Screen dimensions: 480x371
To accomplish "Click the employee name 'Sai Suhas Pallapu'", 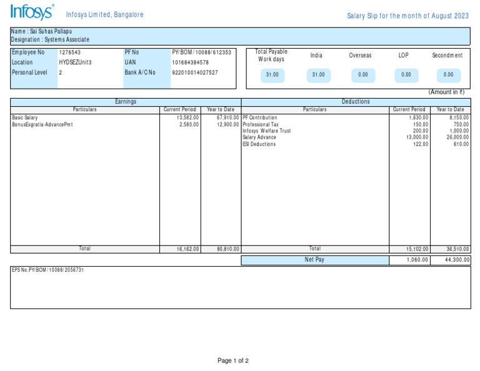I will (x=51, y=31).
